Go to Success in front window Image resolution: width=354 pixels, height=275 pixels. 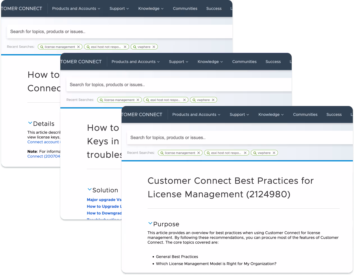coord(334,114)
